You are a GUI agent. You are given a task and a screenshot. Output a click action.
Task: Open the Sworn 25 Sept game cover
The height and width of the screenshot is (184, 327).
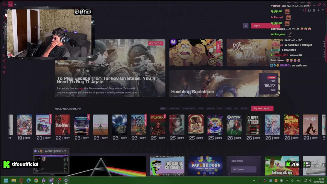[x=158, y=125]
